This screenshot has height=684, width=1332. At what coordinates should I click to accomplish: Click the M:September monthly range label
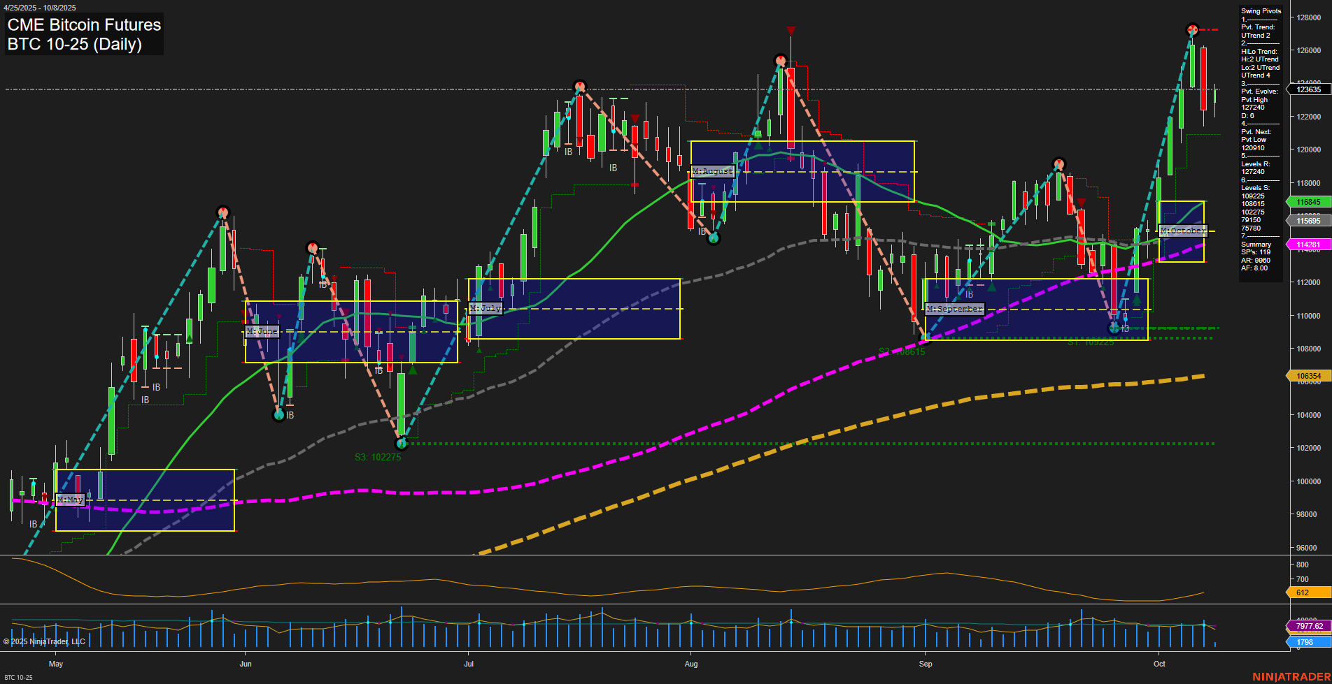954,309
